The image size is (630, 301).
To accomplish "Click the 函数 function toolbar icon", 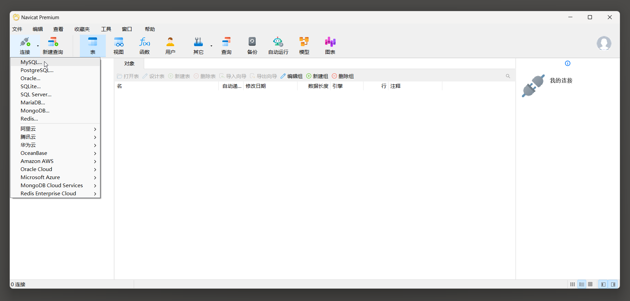I will (145, 46).
